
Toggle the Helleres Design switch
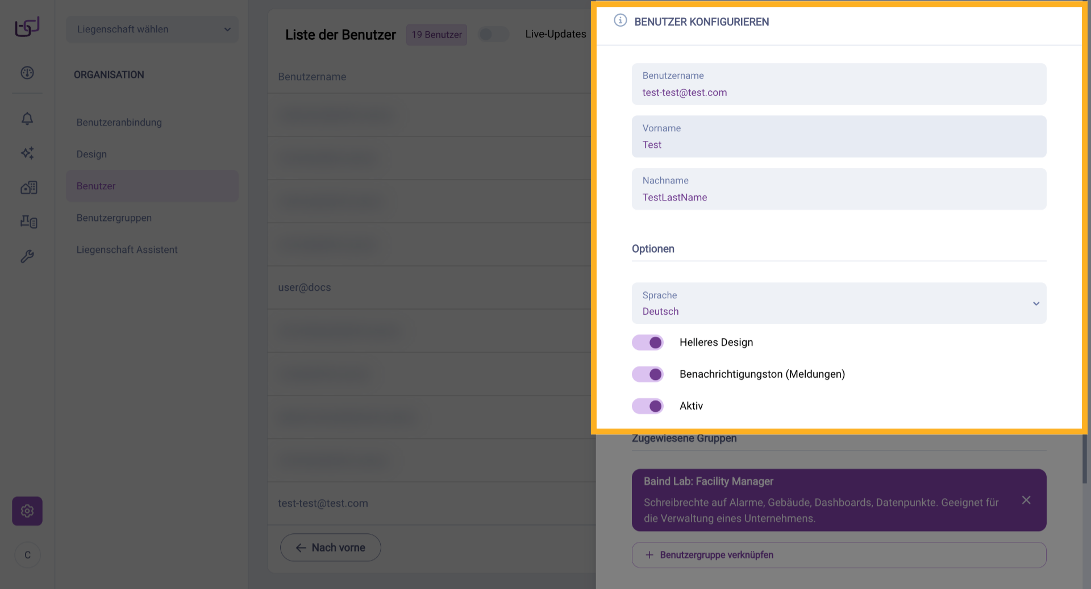(648, 342)
